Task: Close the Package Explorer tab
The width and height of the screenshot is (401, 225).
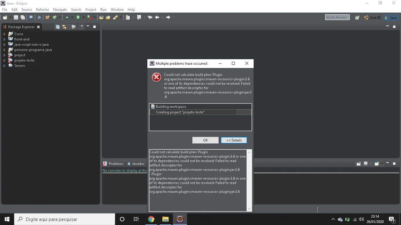Action: point(38,27)
